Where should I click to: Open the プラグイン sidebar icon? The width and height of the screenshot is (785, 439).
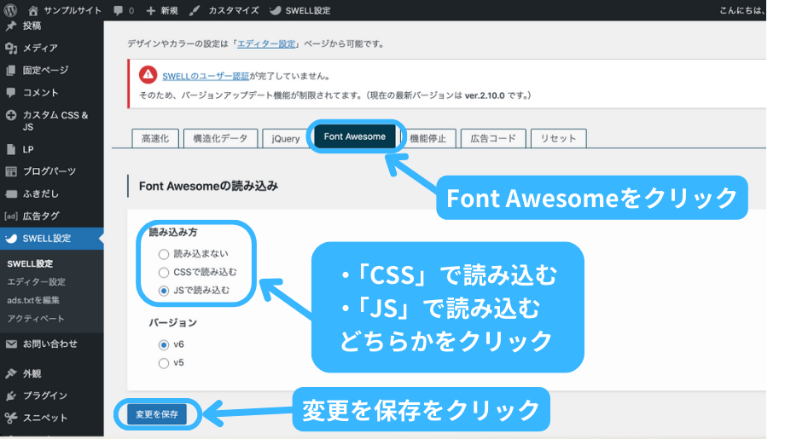11,396
